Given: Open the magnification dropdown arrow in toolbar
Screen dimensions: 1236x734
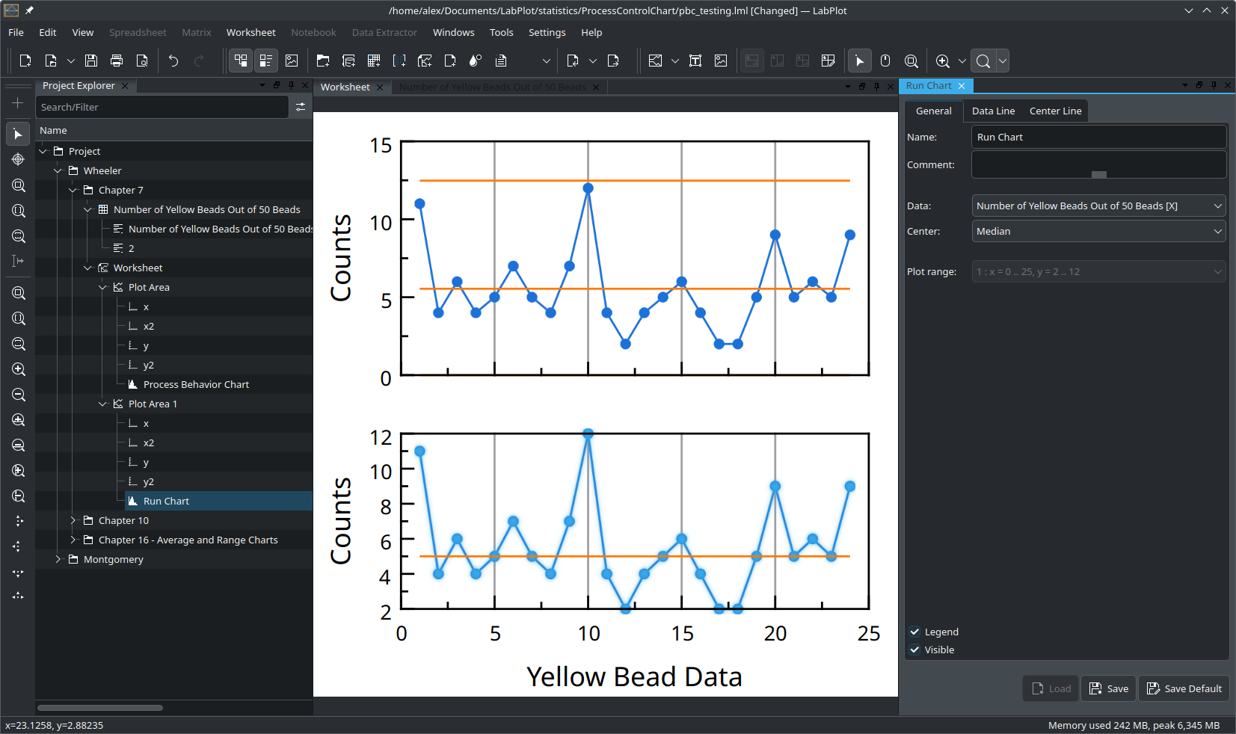Looking at the screenshot, I should (x=1003, y=61).
